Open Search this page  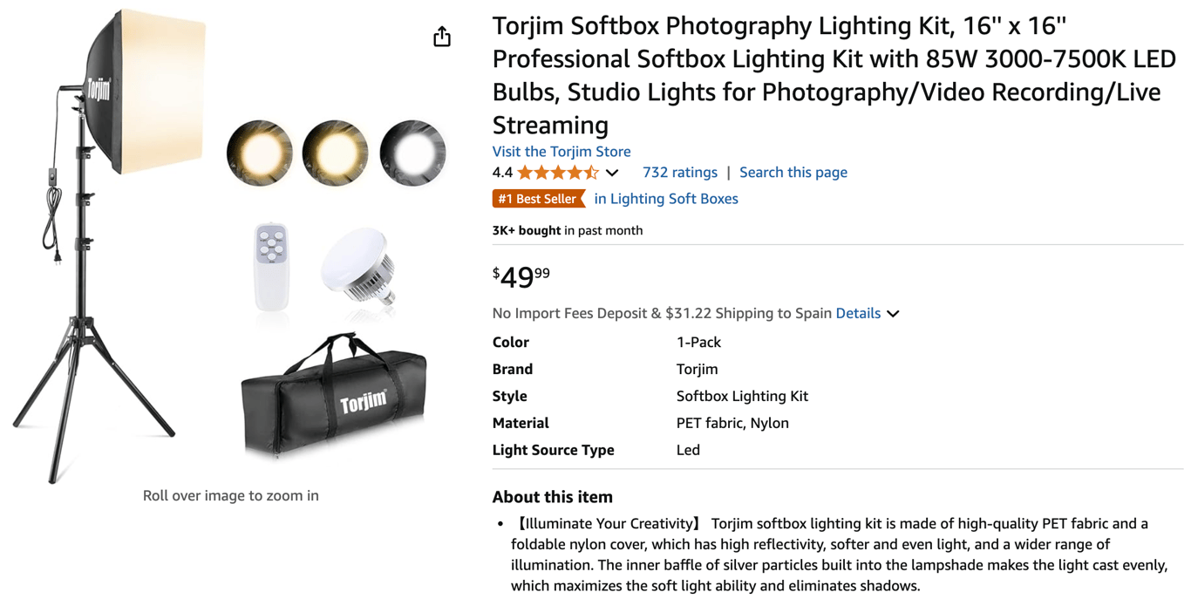(x=793, y=172)
